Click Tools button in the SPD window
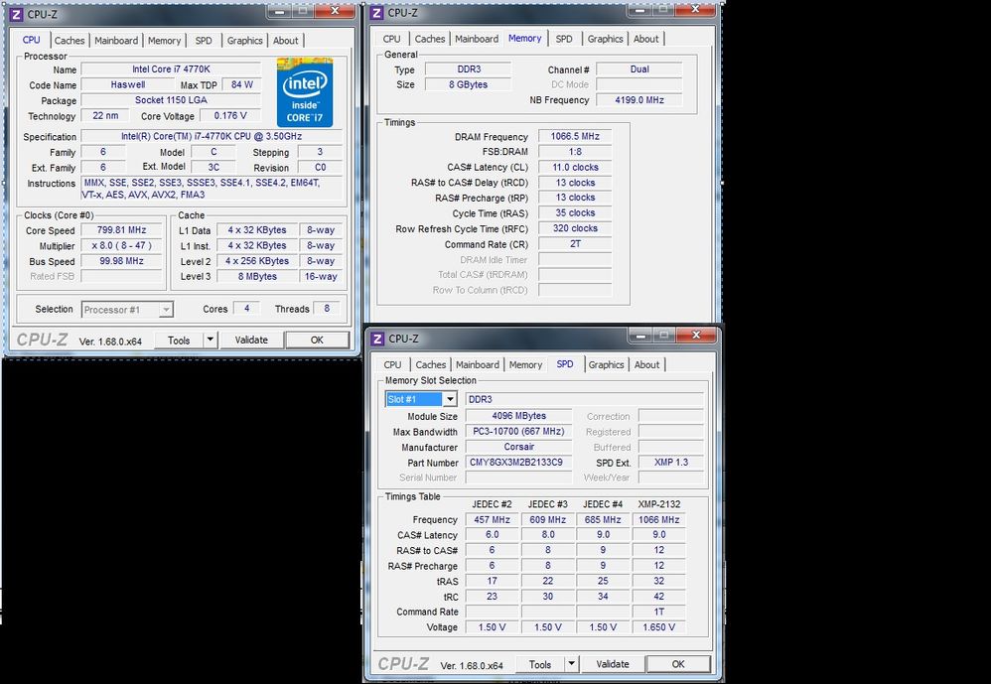The image size is (991, 684). pos(540,664)
